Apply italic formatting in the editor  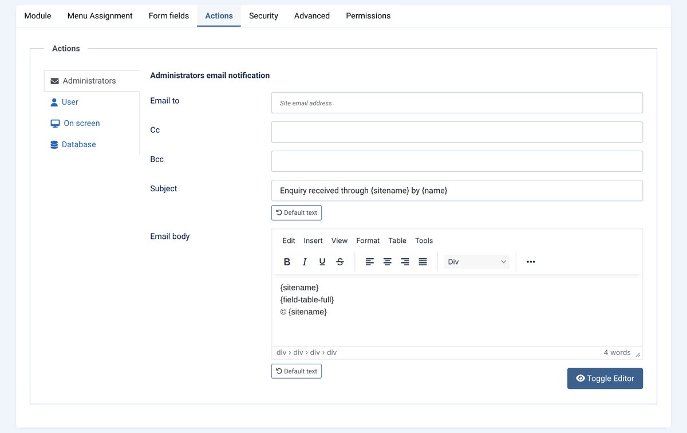coord(305,262)
